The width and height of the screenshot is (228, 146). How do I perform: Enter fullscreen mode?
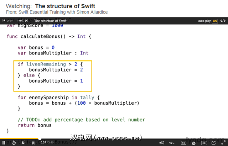(x=223, y=143)
